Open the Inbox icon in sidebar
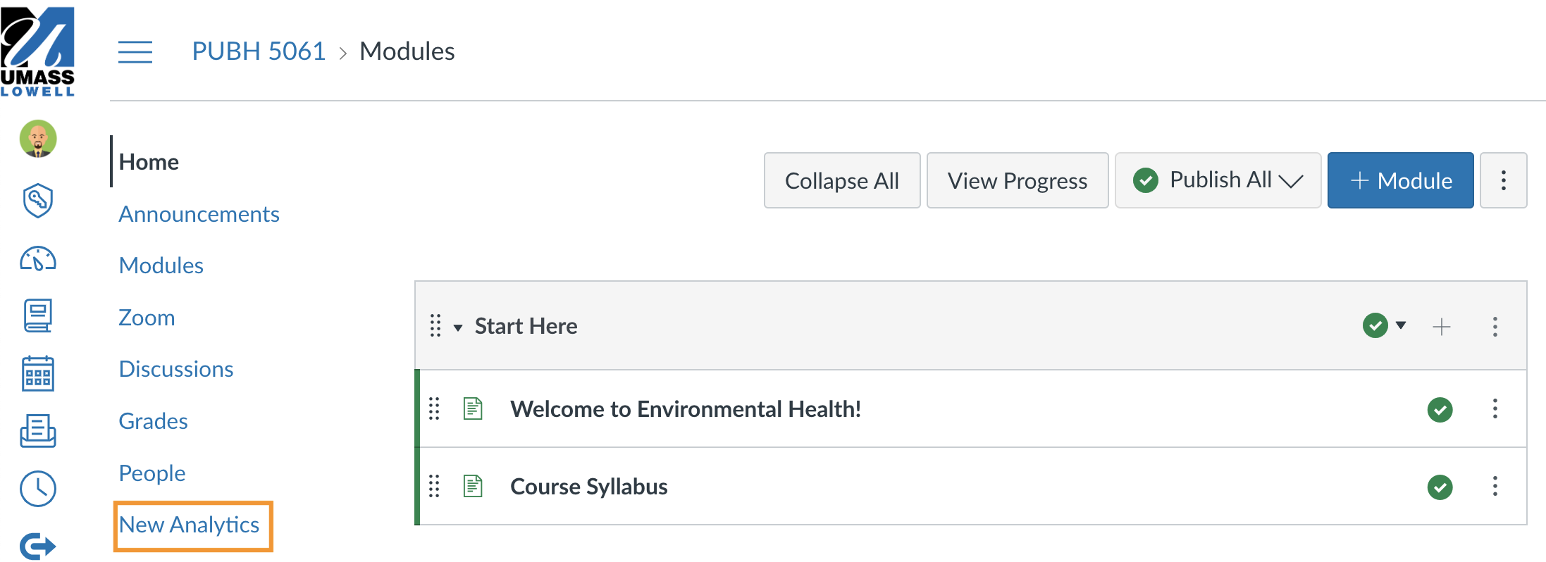Viewport: 1546px width, 562px height. click(38, 430)
